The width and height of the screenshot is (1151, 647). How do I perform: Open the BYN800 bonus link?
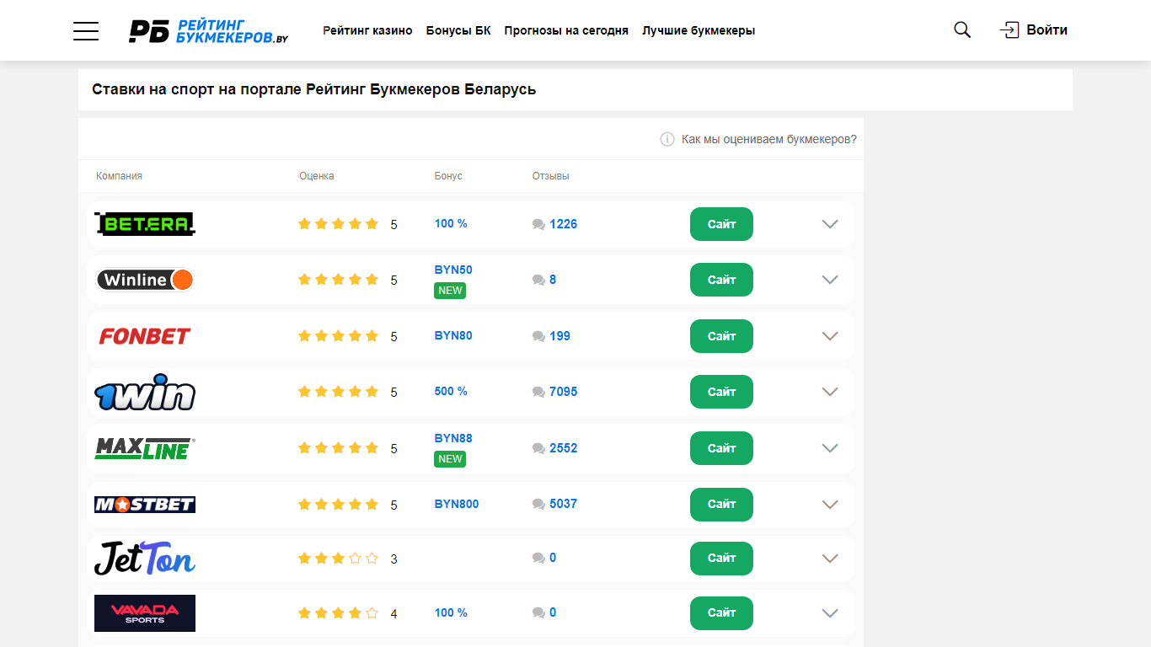tap(457, 504)
